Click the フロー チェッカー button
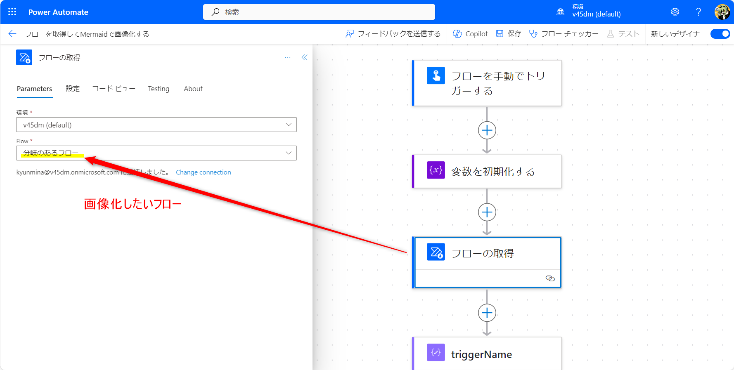Screen dimensions: 734x370 click(x=564, y=34)
